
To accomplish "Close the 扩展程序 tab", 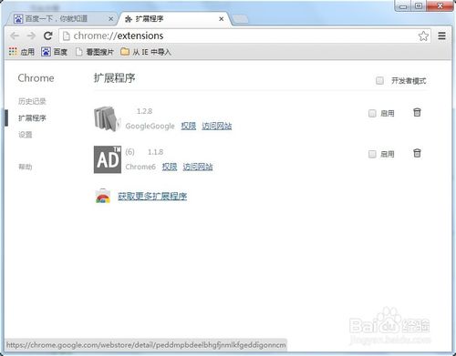I will coord(222,19).
